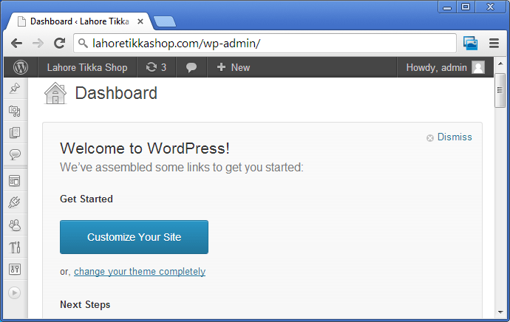
Task: Click the Customize Your Site button
Action: tap(134, 237)
